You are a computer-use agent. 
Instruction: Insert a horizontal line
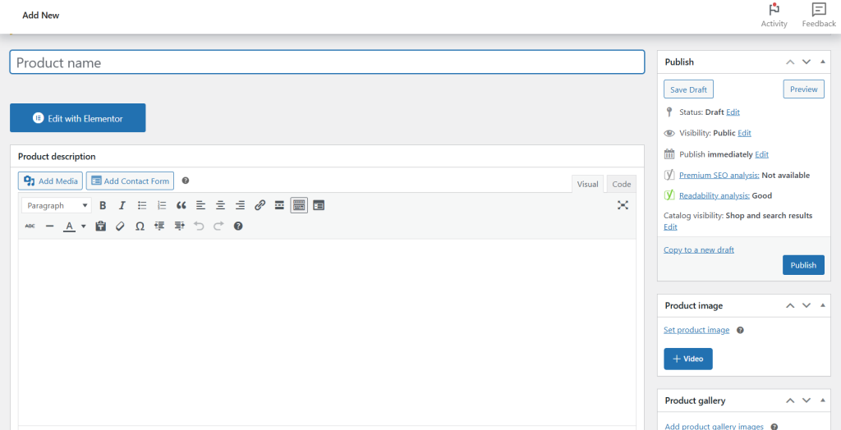(x=50, y=226)
